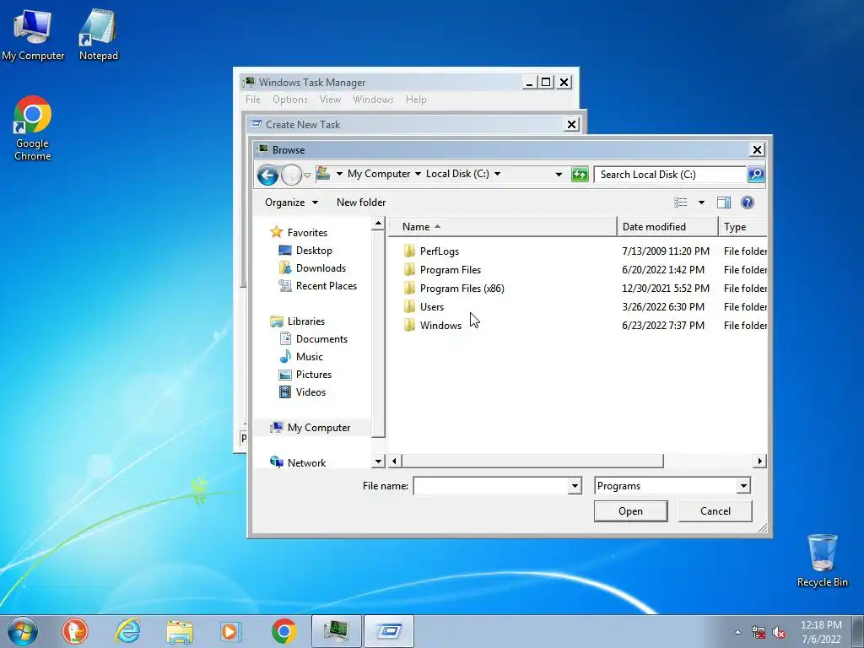Open the File name dropdown arrow
This screenshot has width=864, height=648.
pyautogui.click(x=575, y=485)
